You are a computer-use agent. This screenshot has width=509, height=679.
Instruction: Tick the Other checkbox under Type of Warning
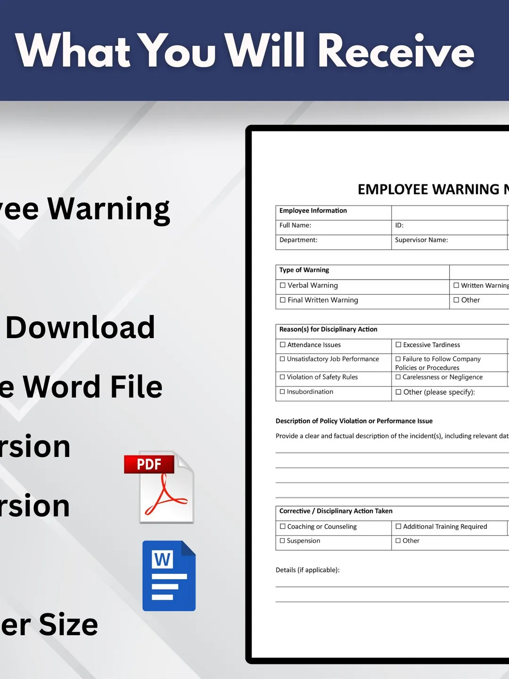pyautogui.click(x=456, y=300)
